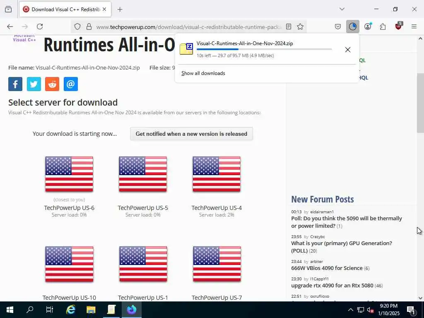
Task: Select the TechPowerUp US-1 server flag
Action: (x=143, y=264)
